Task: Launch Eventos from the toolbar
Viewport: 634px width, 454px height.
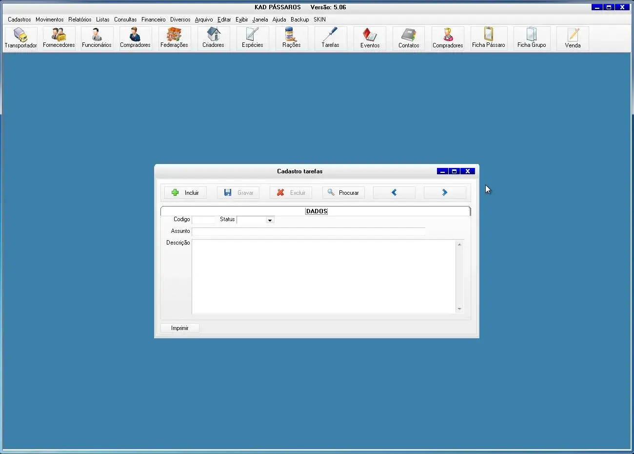Action: (x=370, y=38)
